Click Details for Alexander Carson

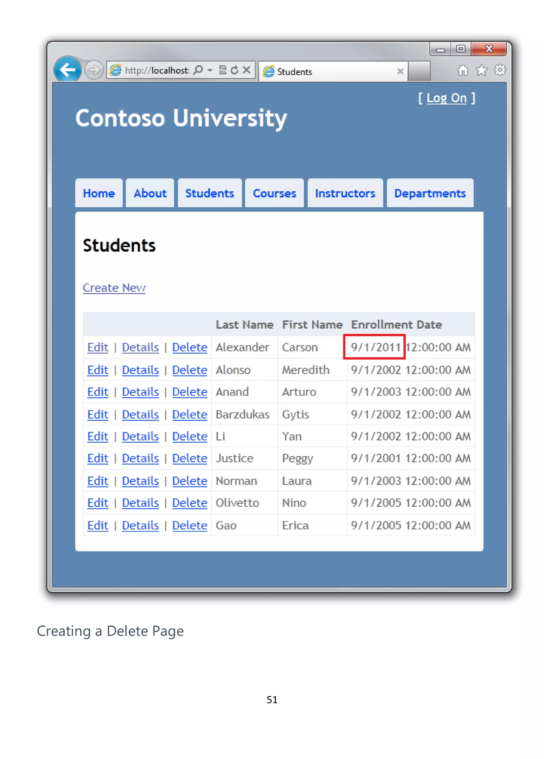pos(140,347)
